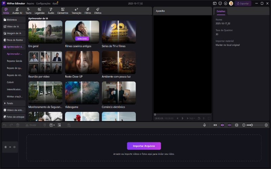
Task: Open the Configurações menu
Action: 43,3
